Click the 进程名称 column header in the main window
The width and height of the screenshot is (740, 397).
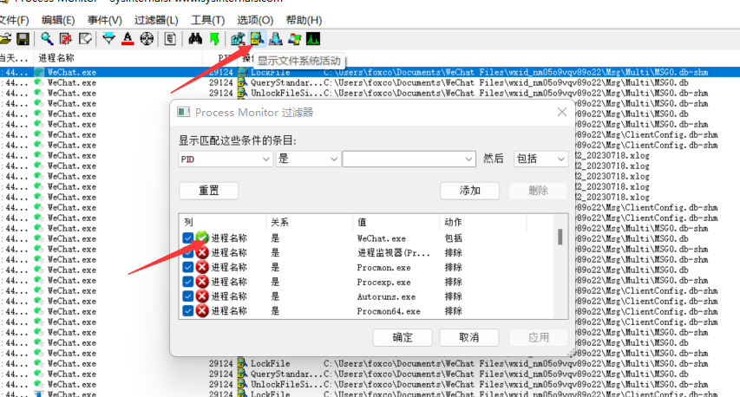(118, 58)
